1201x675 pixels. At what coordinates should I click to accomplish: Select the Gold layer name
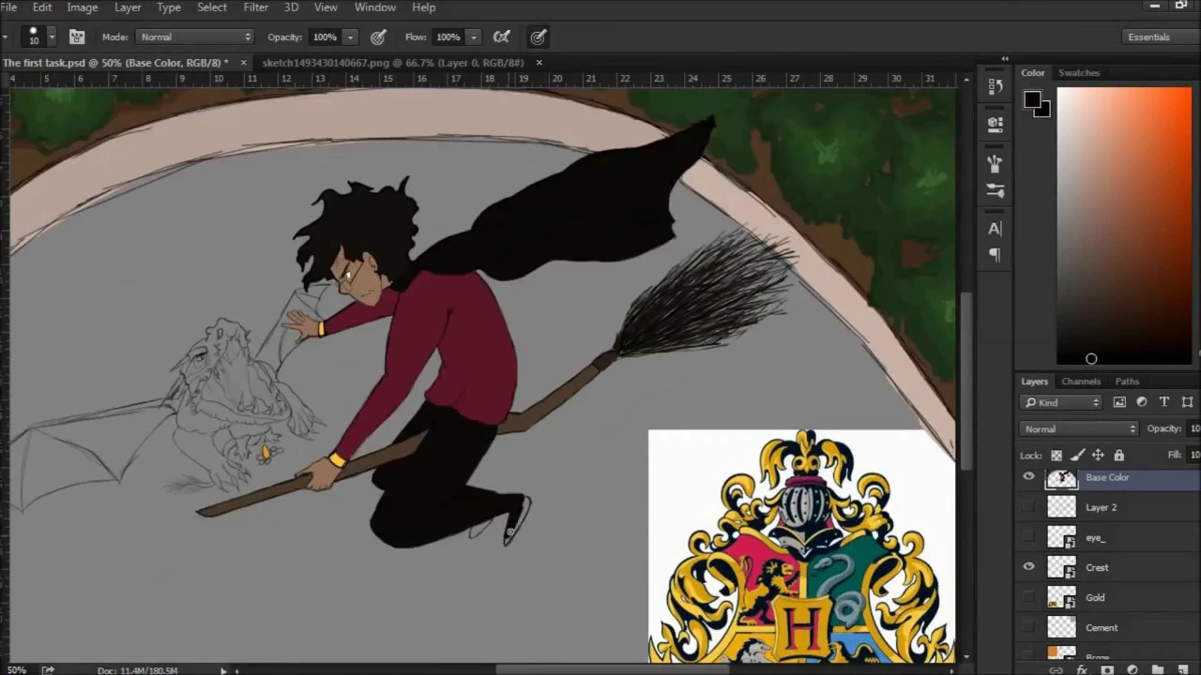coord(1096,597)
